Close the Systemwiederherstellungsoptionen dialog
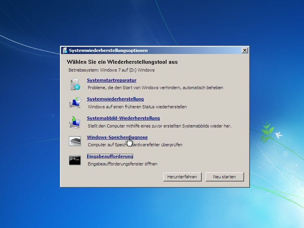This screenshot has height=228, width=304. pyautogui.click(x=244, y=50)
